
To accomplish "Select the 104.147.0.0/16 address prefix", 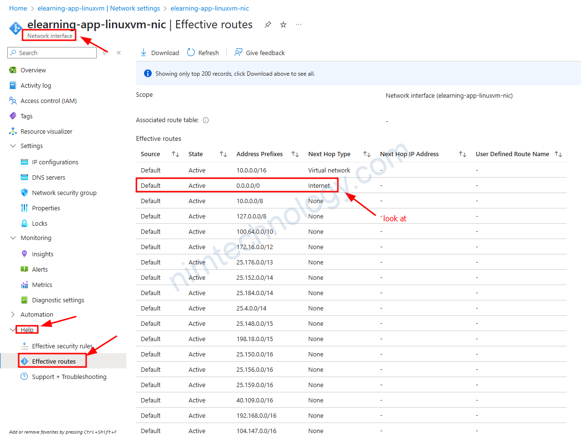I will pyautogui.click(x=257, y=431).
